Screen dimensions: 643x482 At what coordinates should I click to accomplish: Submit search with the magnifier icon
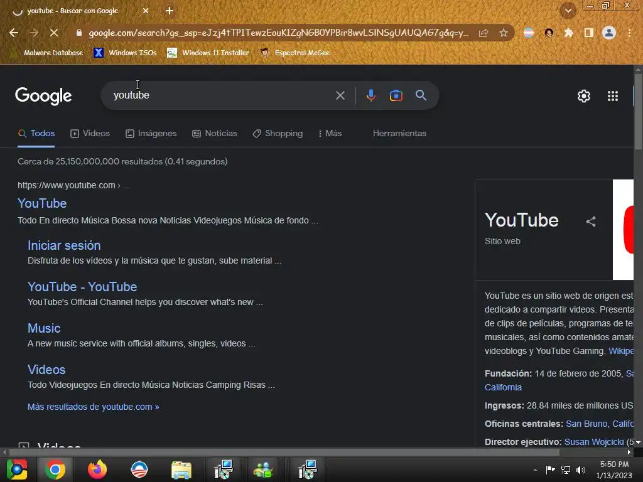[421, 95]
